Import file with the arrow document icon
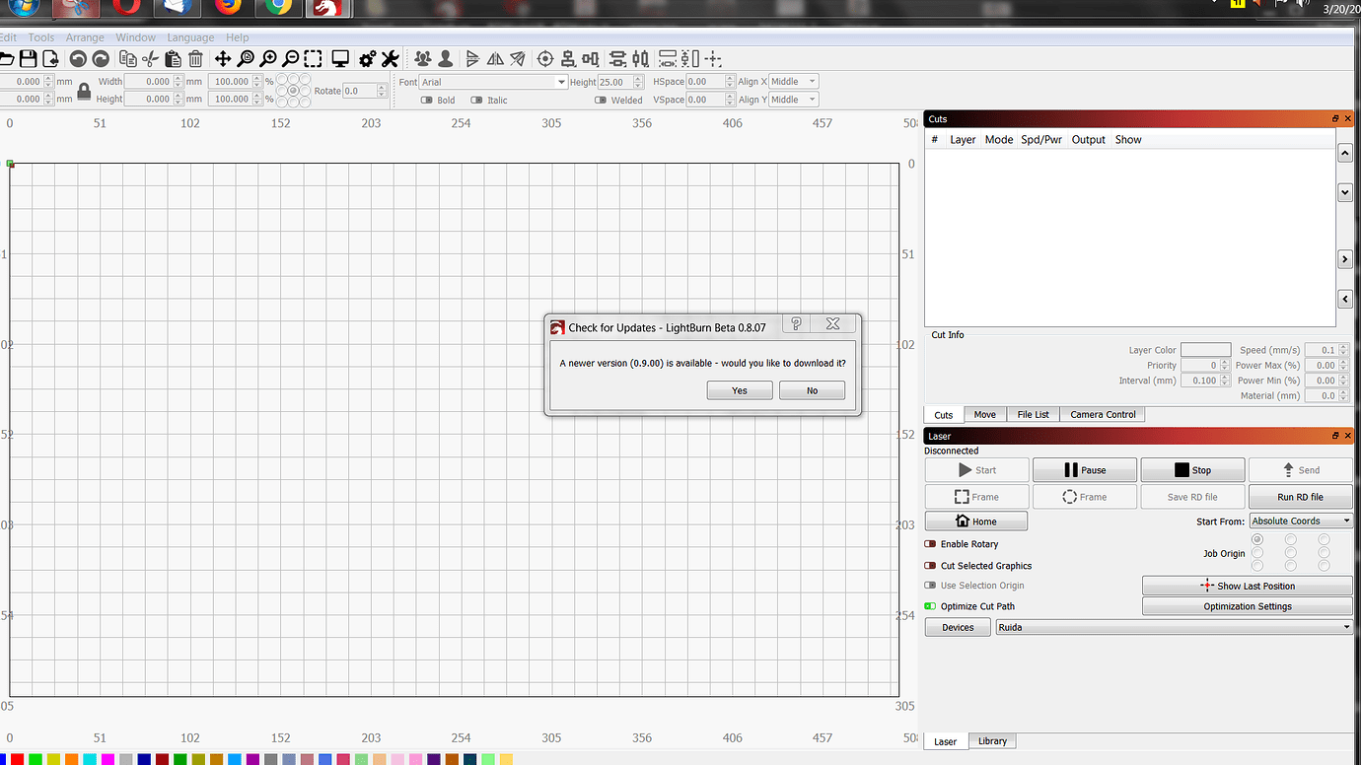 click(x=50, y=59)
